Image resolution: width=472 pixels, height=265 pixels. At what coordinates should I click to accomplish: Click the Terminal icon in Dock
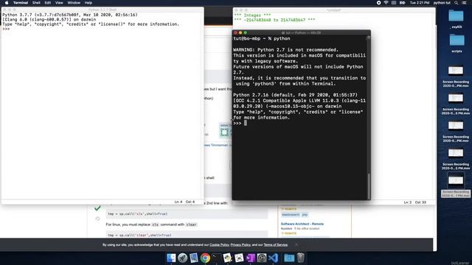216,258
